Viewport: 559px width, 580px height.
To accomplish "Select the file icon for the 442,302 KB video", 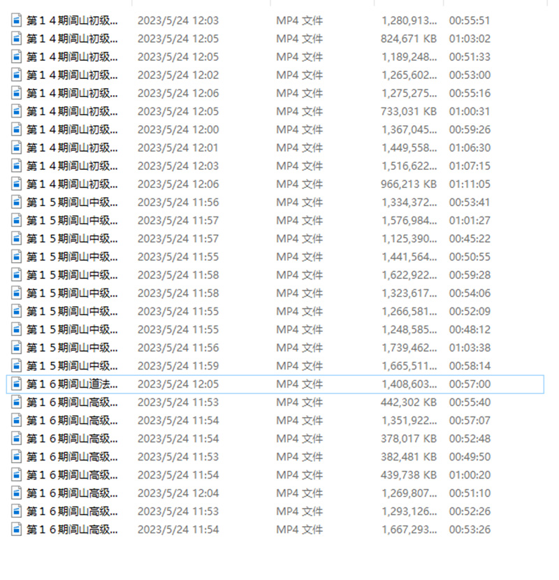I will [16, 402].
